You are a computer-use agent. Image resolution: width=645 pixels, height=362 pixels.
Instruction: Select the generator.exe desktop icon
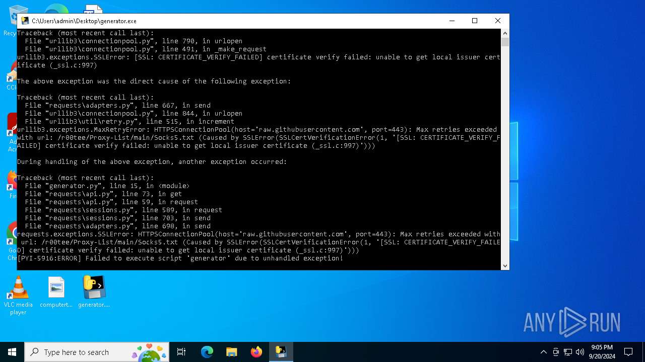(94, 292)
